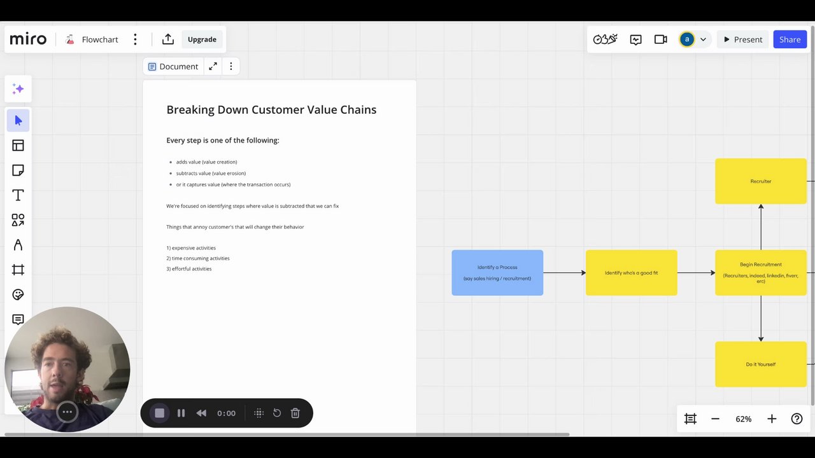
Task: Select the Do it Yourself box
Action: point(761,364)
